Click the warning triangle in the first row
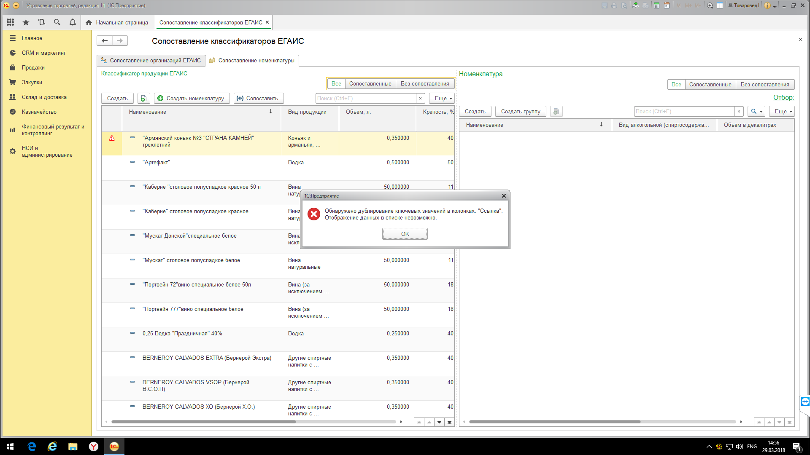Image resolution: width=810 pixels, height=455 pixels. tap(112, 138)
